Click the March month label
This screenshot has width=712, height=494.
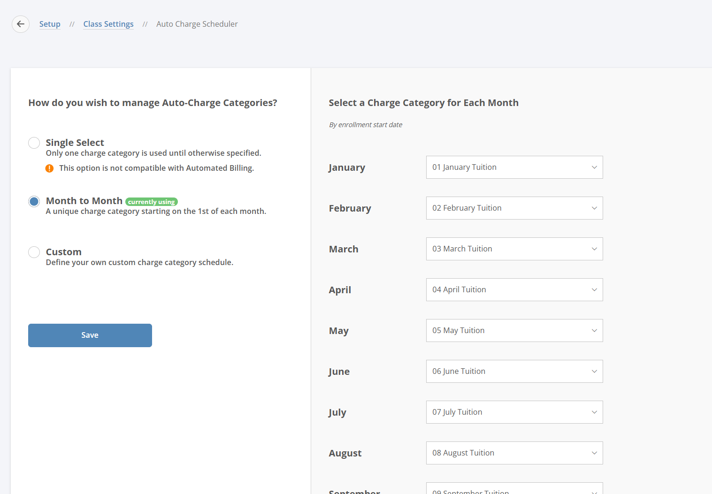(344, 249)
